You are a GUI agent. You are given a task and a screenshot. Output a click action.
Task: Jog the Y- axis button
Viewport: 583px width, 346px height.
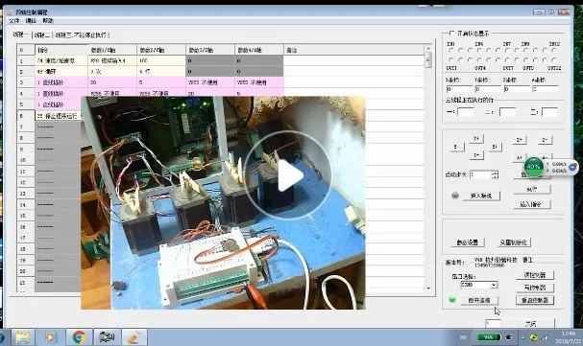point(476,155)
